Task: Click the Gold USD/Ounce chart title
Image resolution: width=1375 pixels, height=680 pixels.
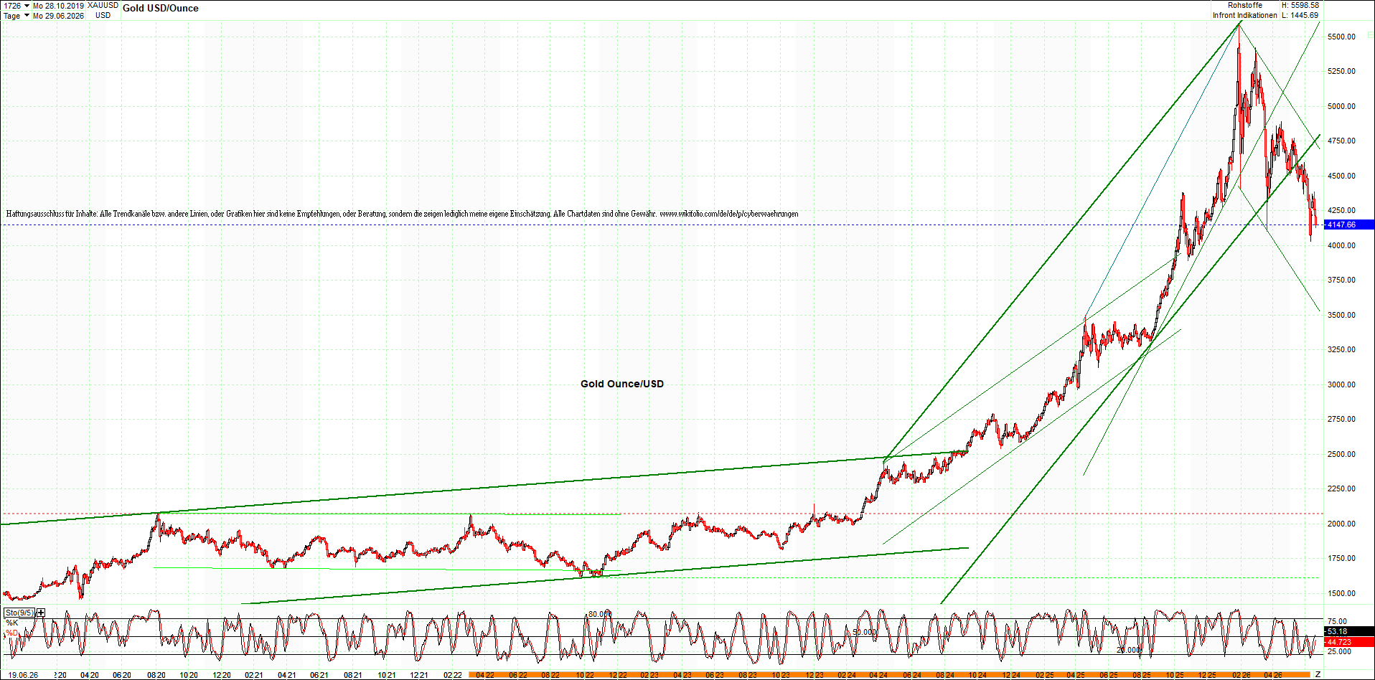Action: coord(161,9)
